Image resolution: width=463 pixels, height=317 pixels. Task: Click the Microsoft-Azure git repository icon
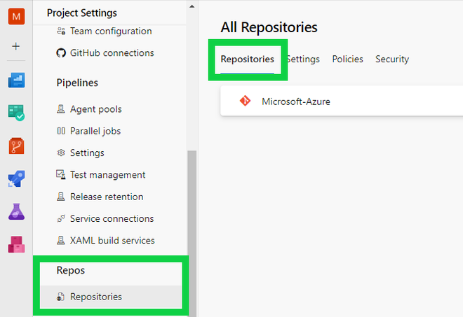pyautogui.click(x=245, y=101)
